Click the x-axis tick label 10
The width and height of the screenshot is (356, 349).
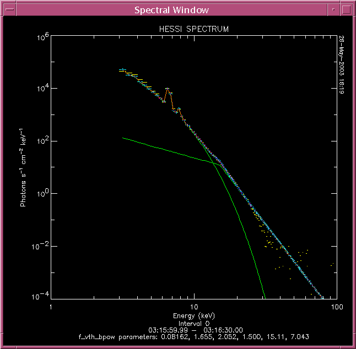193,307
